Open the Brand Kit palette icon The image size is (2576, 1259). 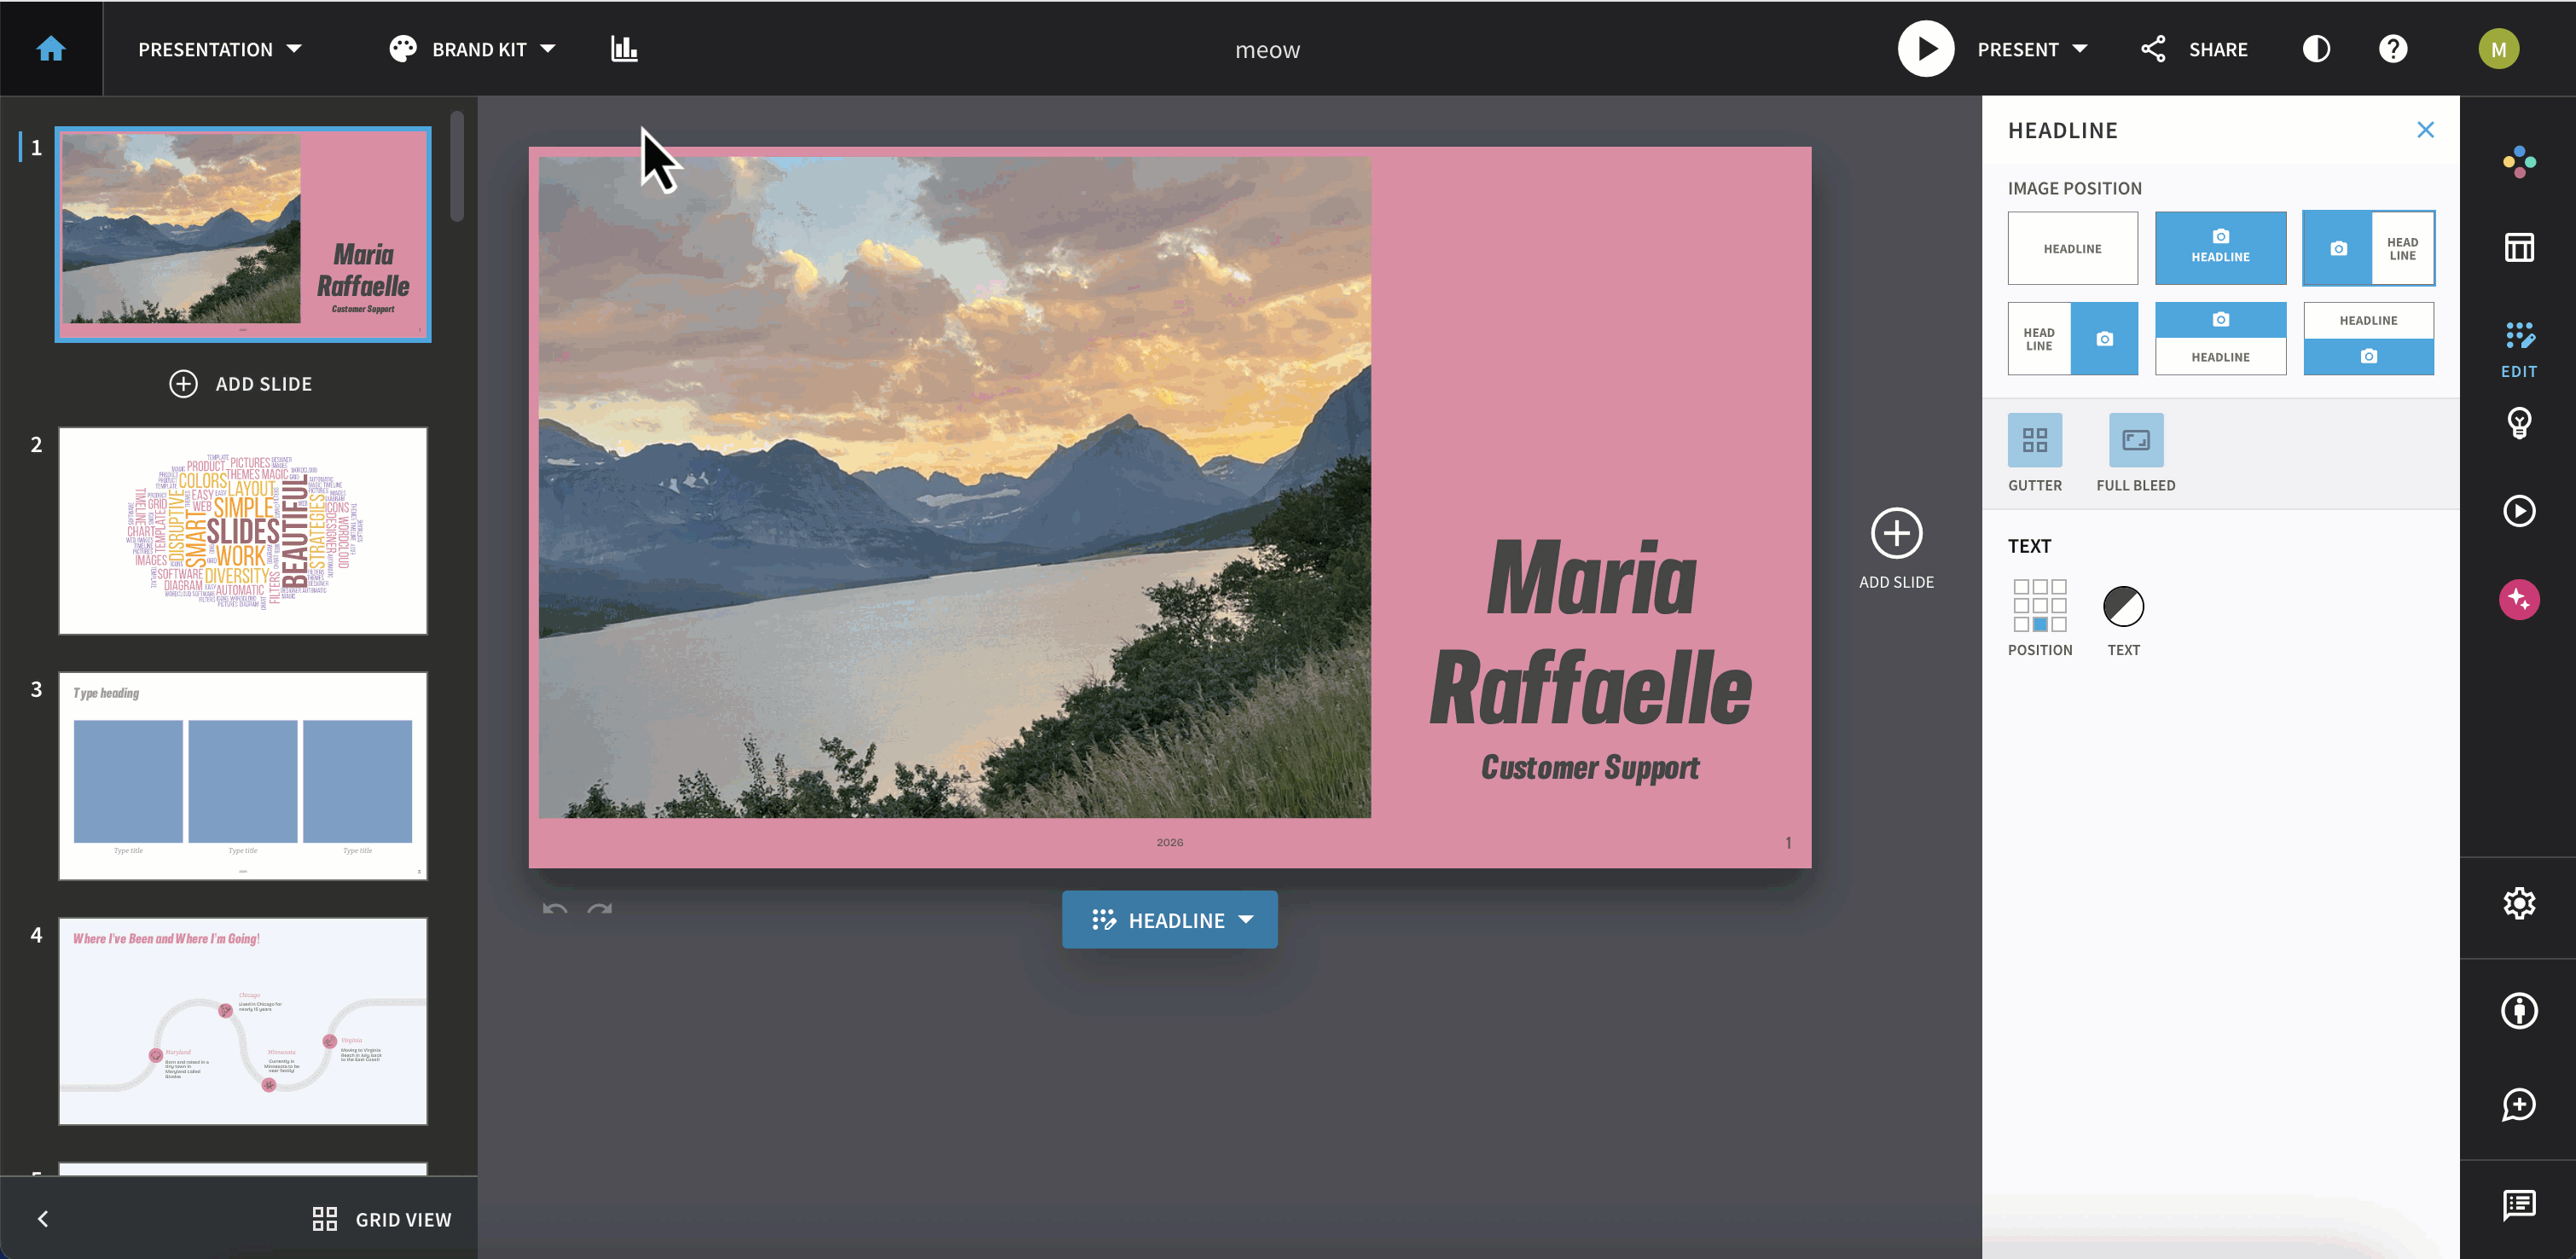click(x=402, y=49)
